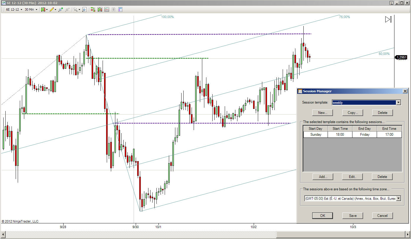Viewport: 411px width, 239px height.
Task: Click the End Time column header
Action: [389, 129]
